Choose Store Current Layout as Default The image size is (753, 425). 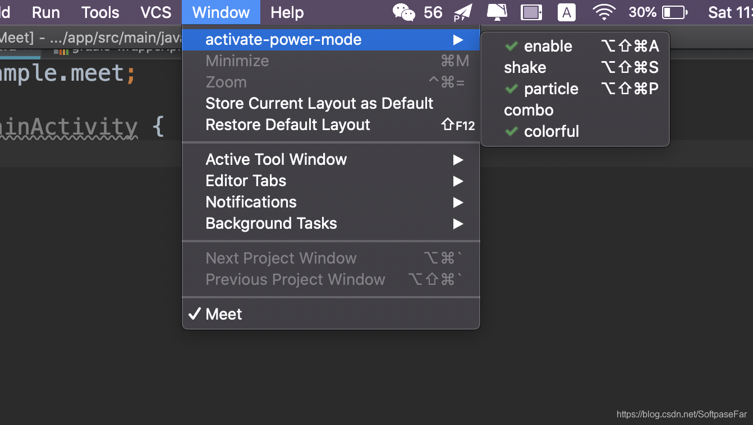[331, 103]
